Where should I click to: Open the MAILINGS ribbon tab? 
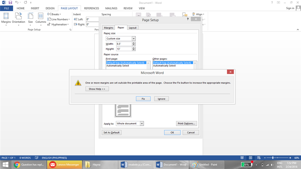pyautogui.click(x=111, y=8)
